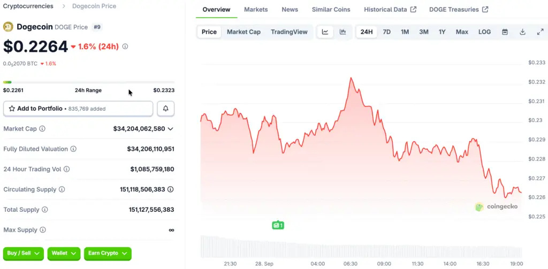Click info icon beside Circulating Supply
This screenshot has height=269, width=548.
(62, 190)
